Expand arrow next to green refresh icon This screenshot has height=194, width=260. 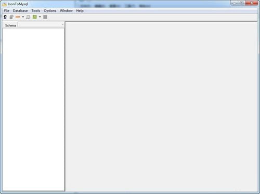pyautogui.click(x=40, y=17)
